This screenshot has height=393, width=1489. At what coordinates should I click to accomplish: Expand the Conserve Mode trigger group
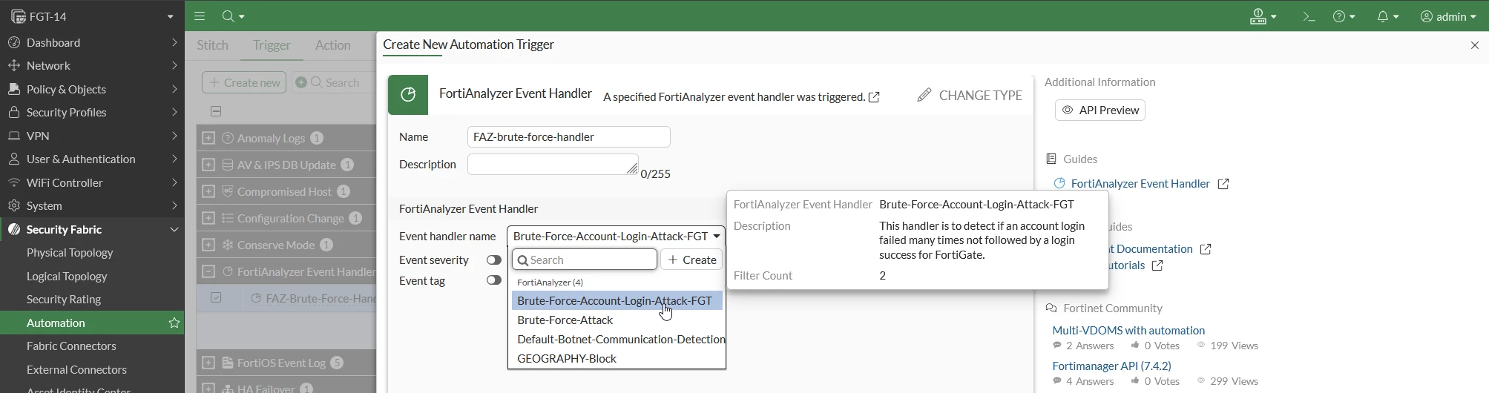point(208,245)
